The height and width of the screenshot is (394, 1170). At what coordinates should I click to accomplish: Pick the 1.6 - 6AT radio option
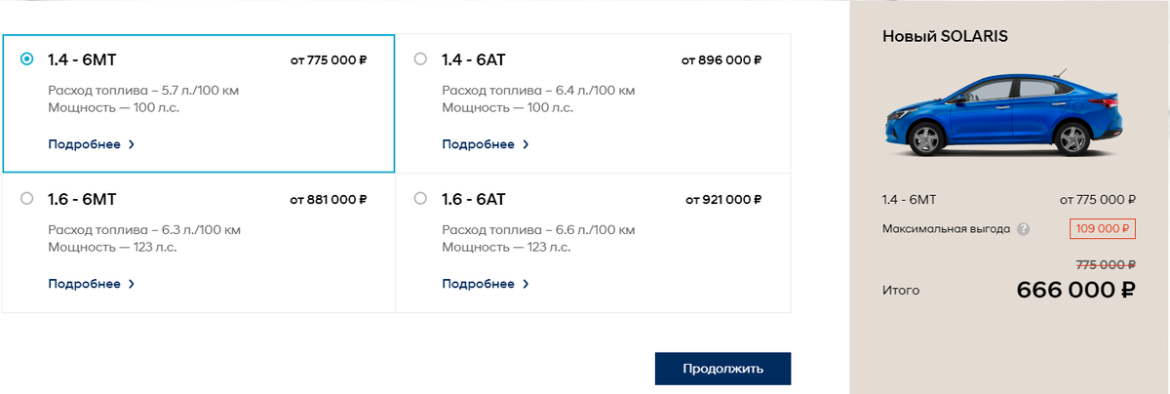(x=420, y=199)
